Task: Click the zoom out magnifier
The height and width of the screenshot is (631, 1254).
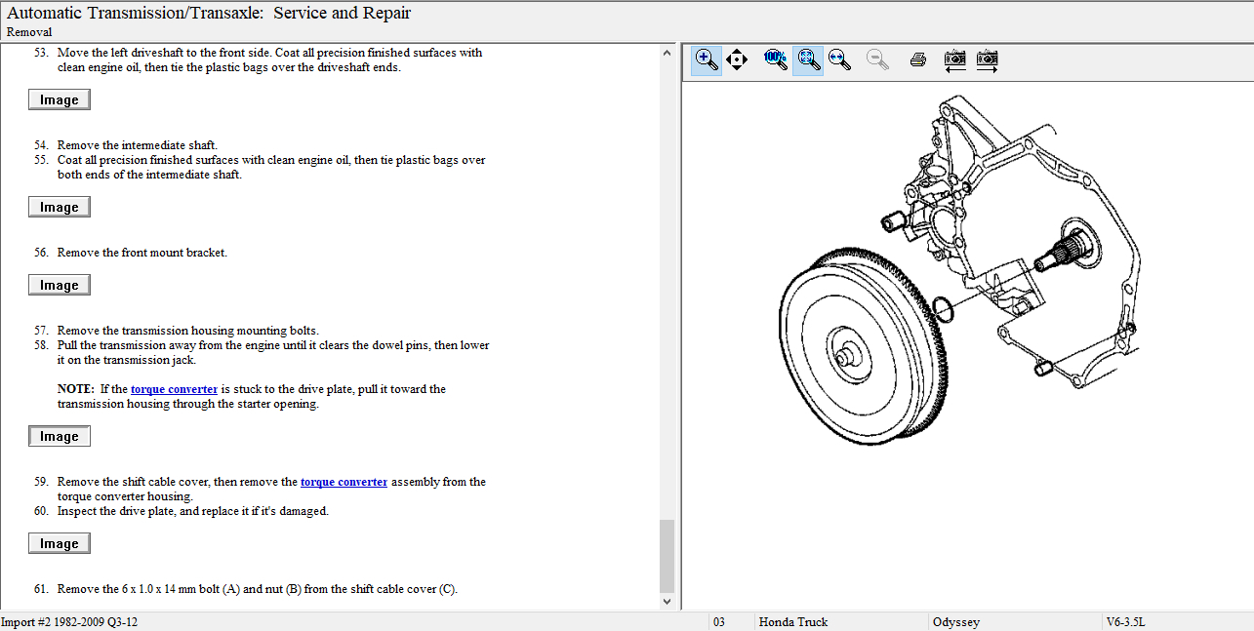Action: (x=877, y=60)
